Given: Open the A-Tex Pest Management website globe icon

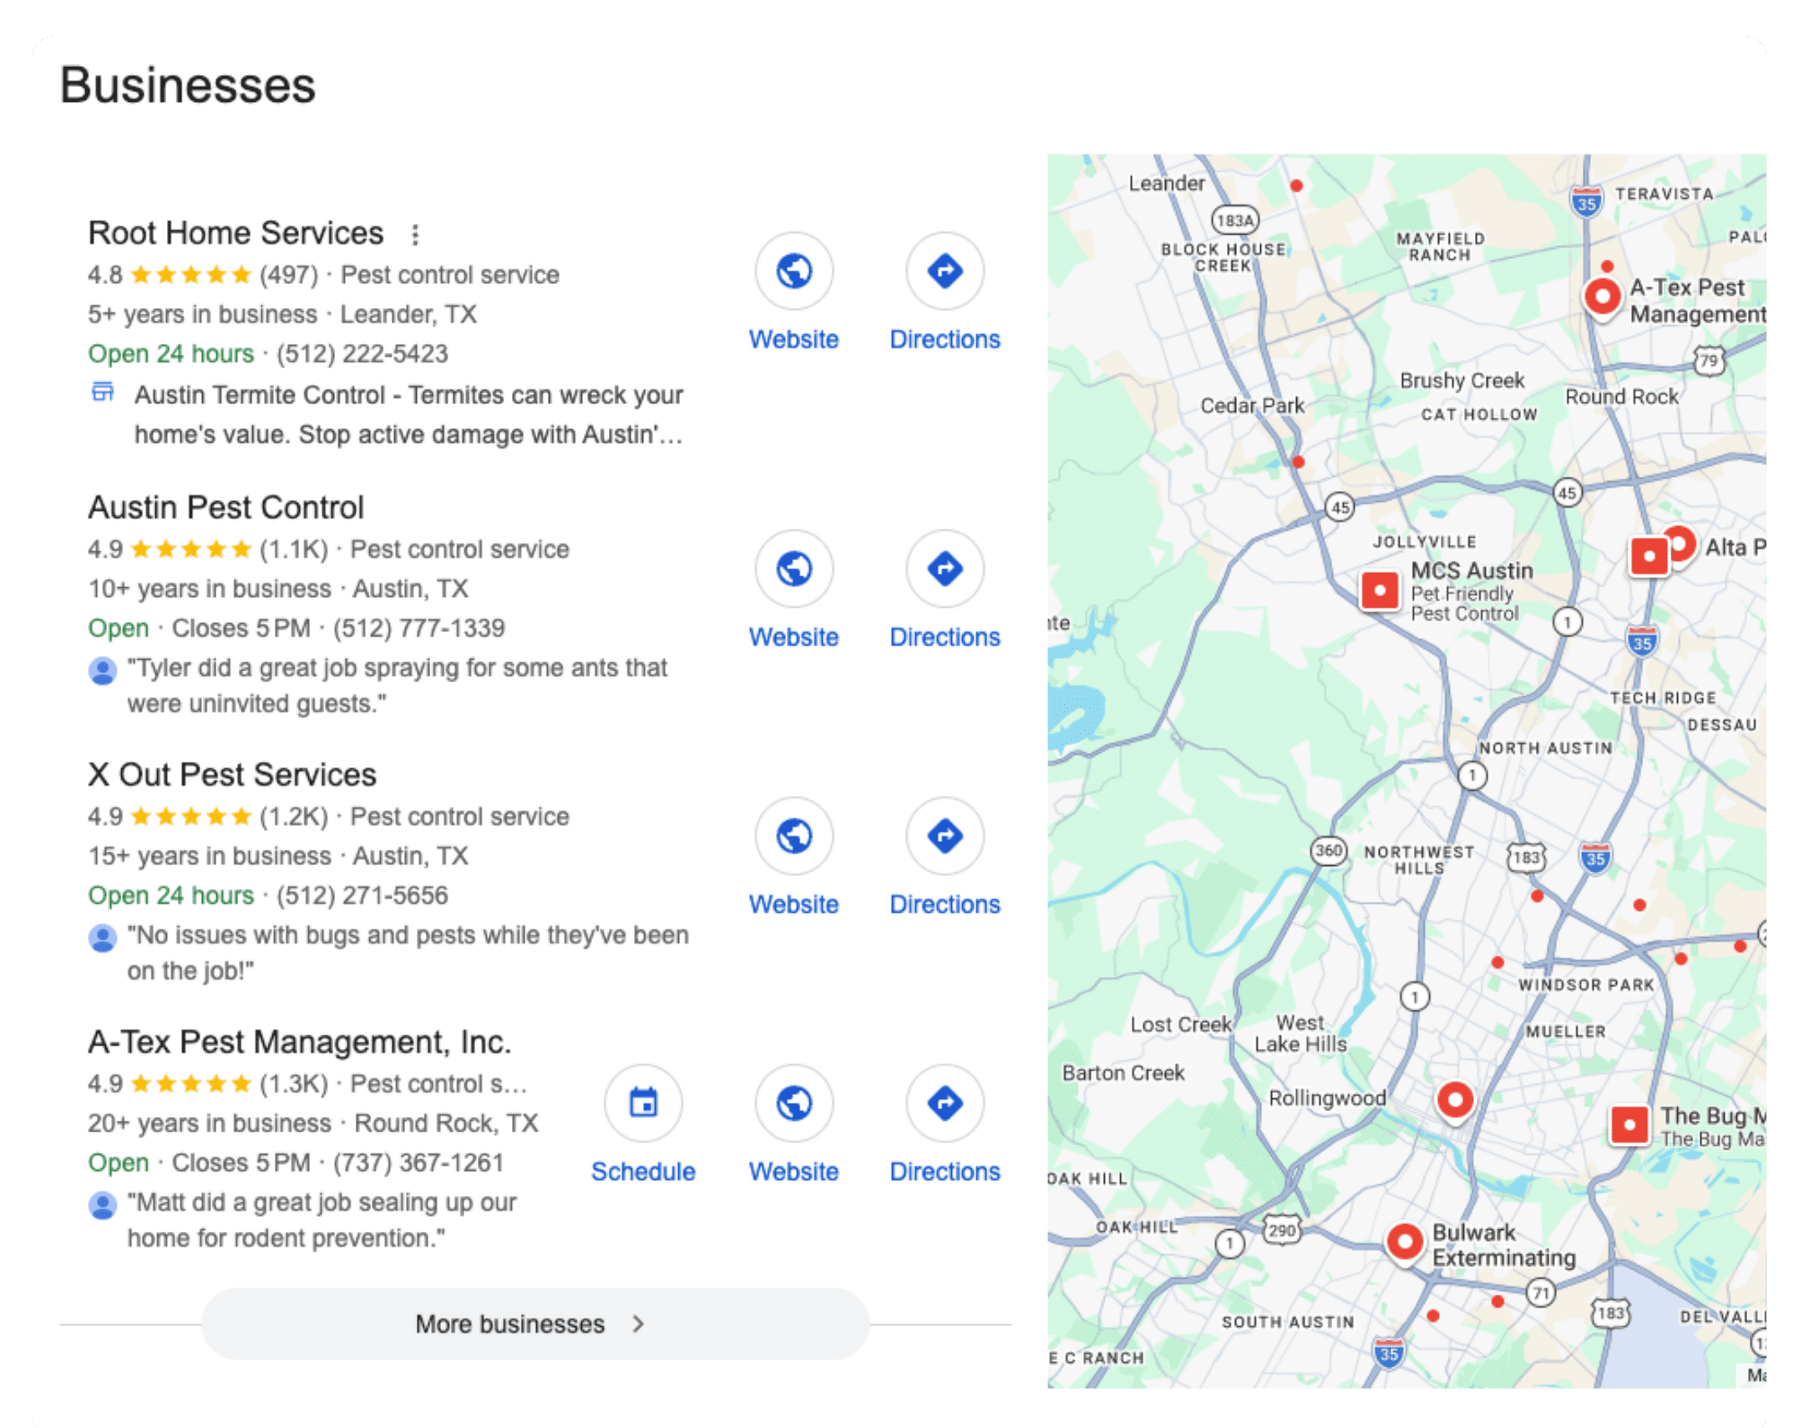Looking at the screenshot, I should click(x=793, y=1103).
